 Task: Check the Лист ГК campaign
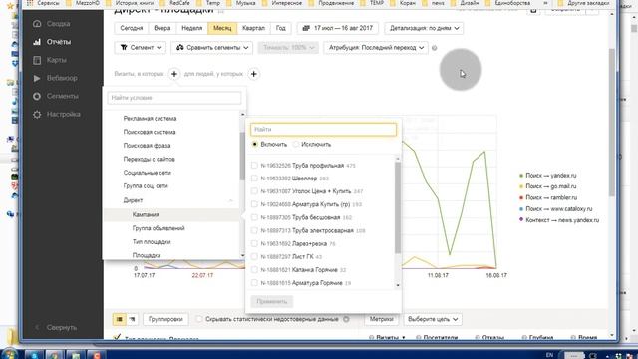pyautogui.click(x=254, y=257)
